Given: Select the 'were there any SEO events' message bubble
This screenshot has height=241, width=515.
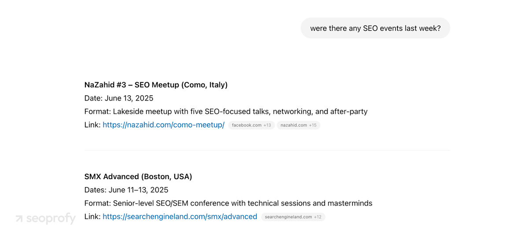Looking at the screenshot, I should (x=375, y=28).
